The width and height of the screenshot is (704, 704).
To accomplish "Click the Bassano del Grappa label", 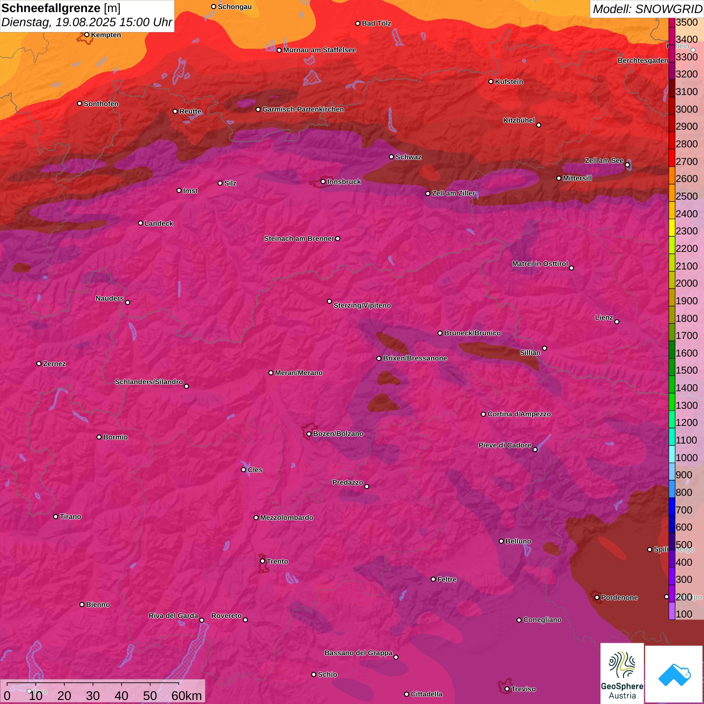I will 358,653.
